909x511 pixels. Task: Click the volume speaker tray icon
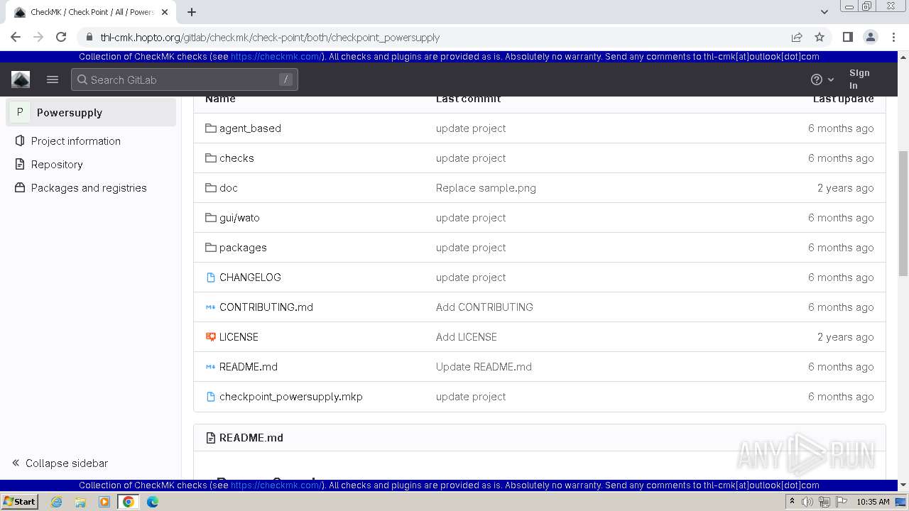(807, 502)
